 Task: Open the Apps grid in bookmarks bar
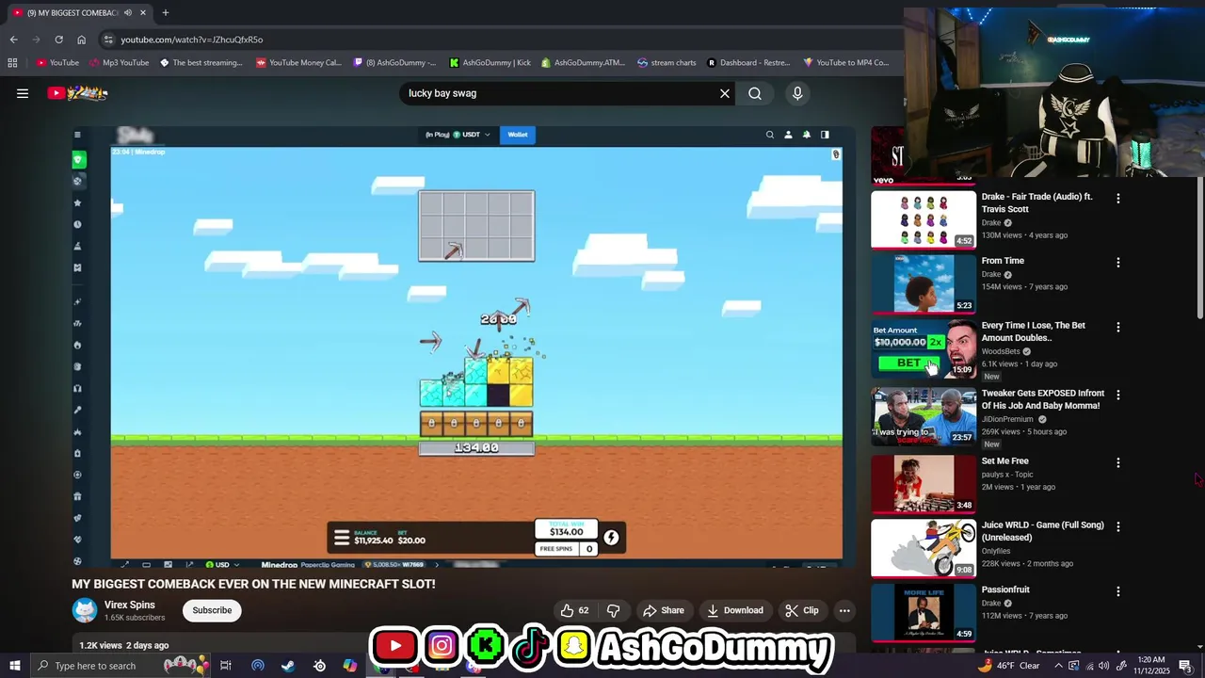tap(12, 63)
